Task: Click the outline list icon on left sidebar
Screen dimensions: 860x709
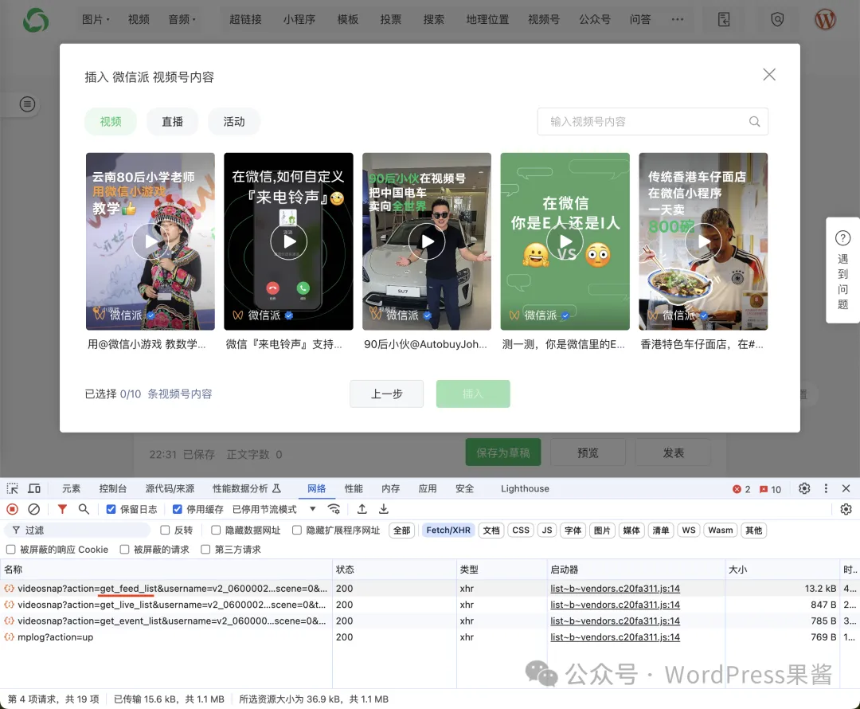Action: click(x=27, y=104)
